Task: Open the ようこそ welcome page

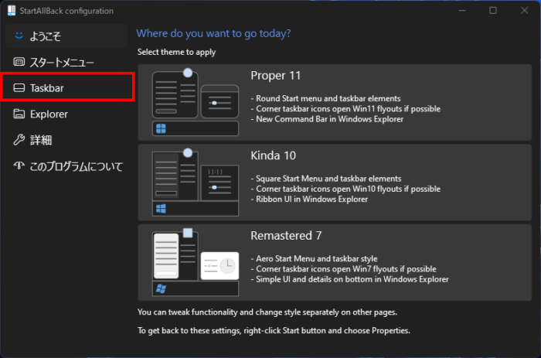Action: pyautogui.click(x=66, y=36)
